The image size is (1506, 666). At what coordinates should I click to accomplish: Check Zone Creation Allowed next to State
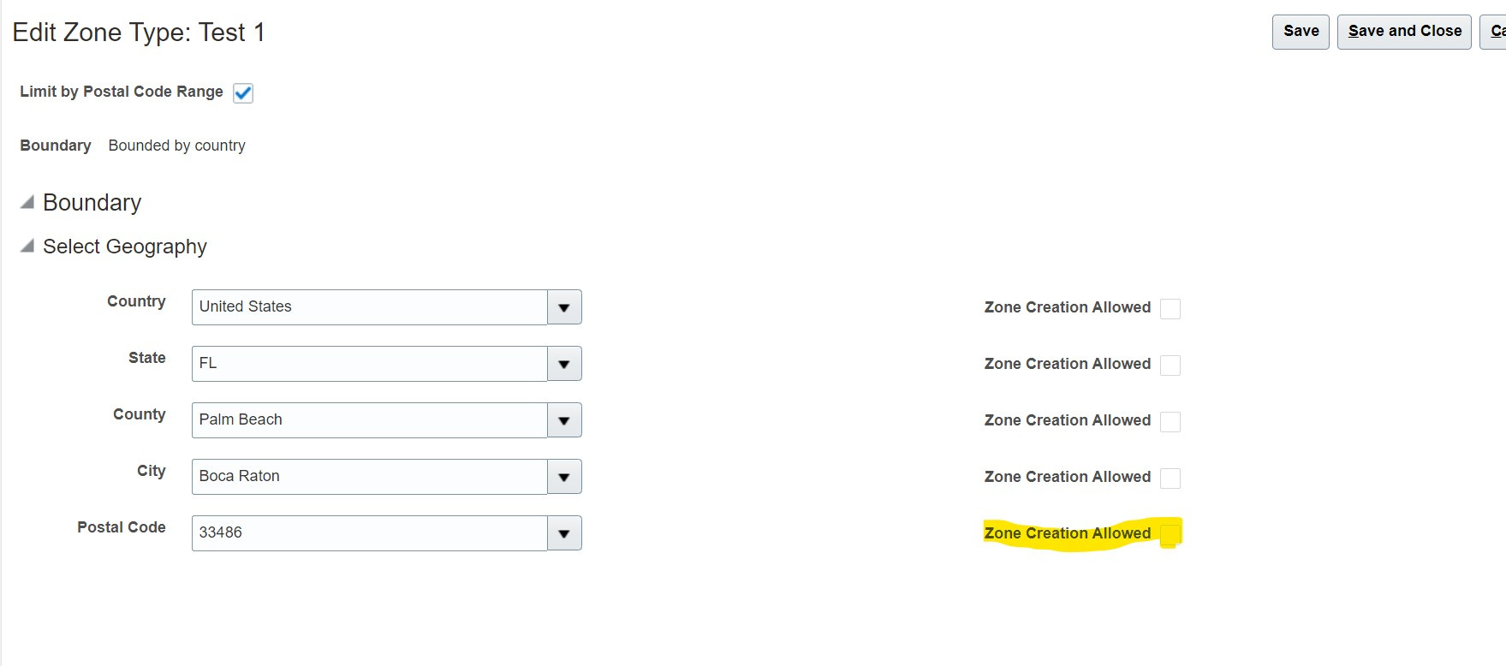(x=1170, y=365)
